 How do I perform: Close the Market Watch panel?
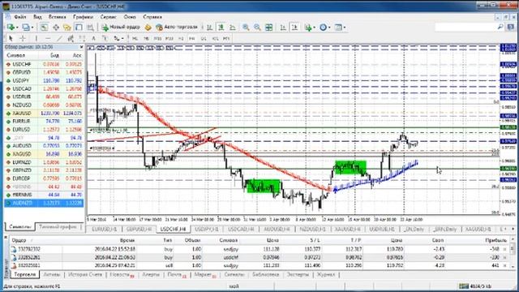point(81,47)
